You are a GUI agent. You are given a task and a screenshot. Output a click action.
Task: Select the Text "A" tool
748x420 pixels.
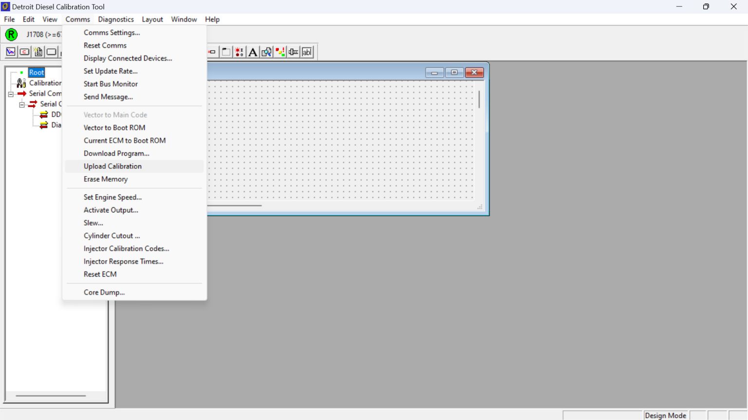click(x=252, y=52)
